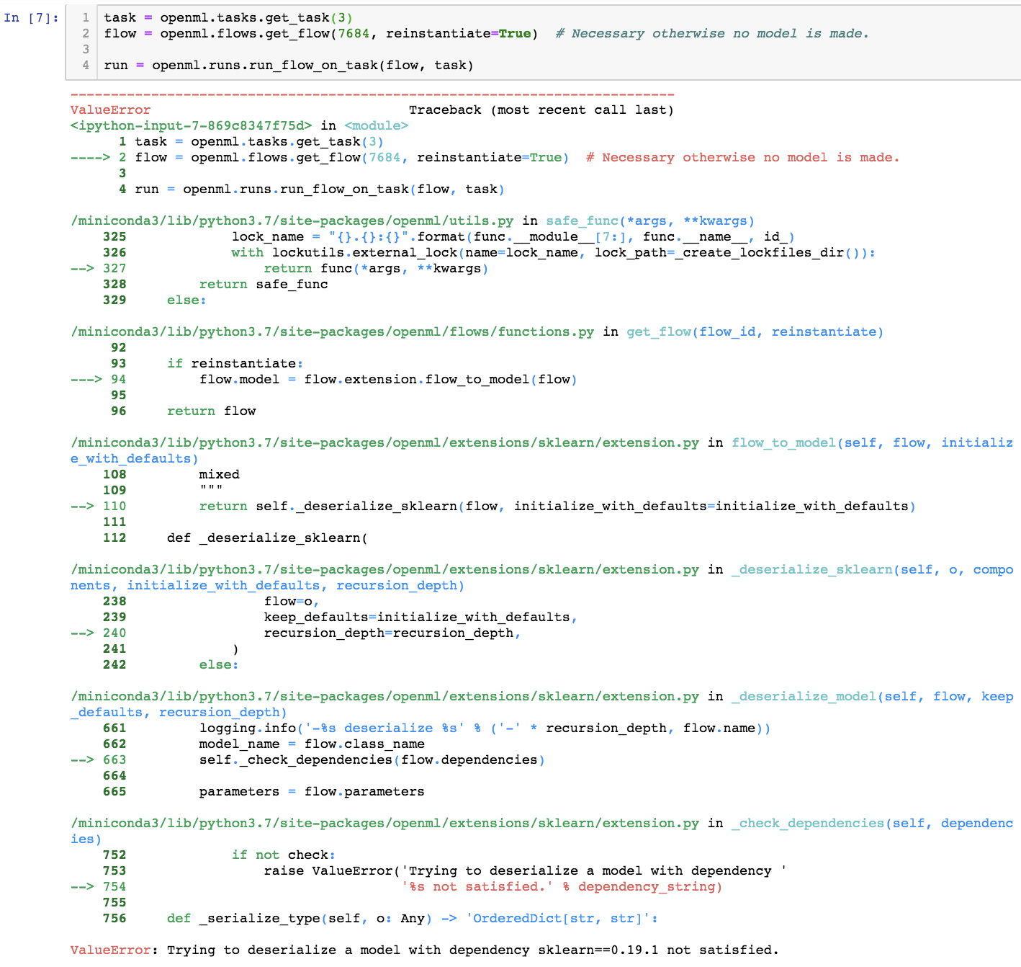1021x967 pixels.
Task: Click the red "ValueError" label beside the Traceback header
Action: pos(110,110)
